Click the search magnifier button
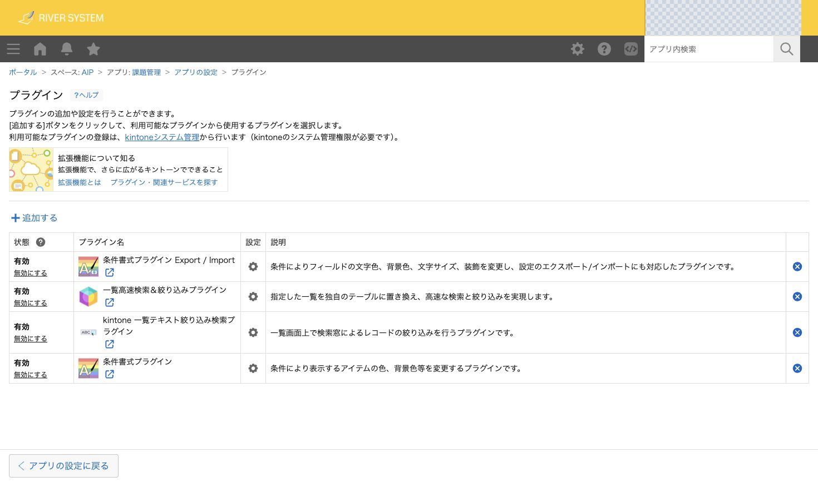This screenshot has width=818, height=482. point(787,49)
